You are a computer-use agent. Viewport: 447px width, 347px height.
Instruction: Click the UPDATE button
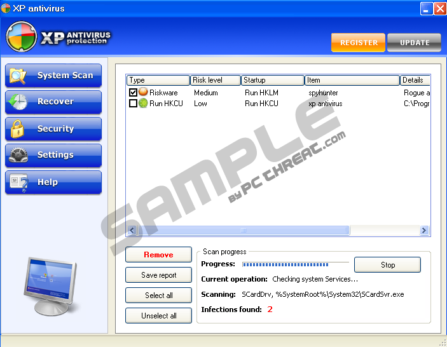pyautogui.click(x=414, y=43)
